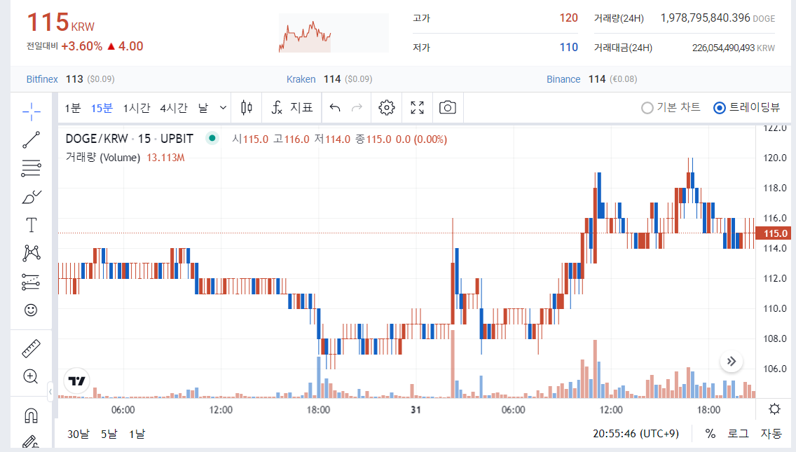Collapse the drawing toolbar with side arrow

click(x=50, y=392)
